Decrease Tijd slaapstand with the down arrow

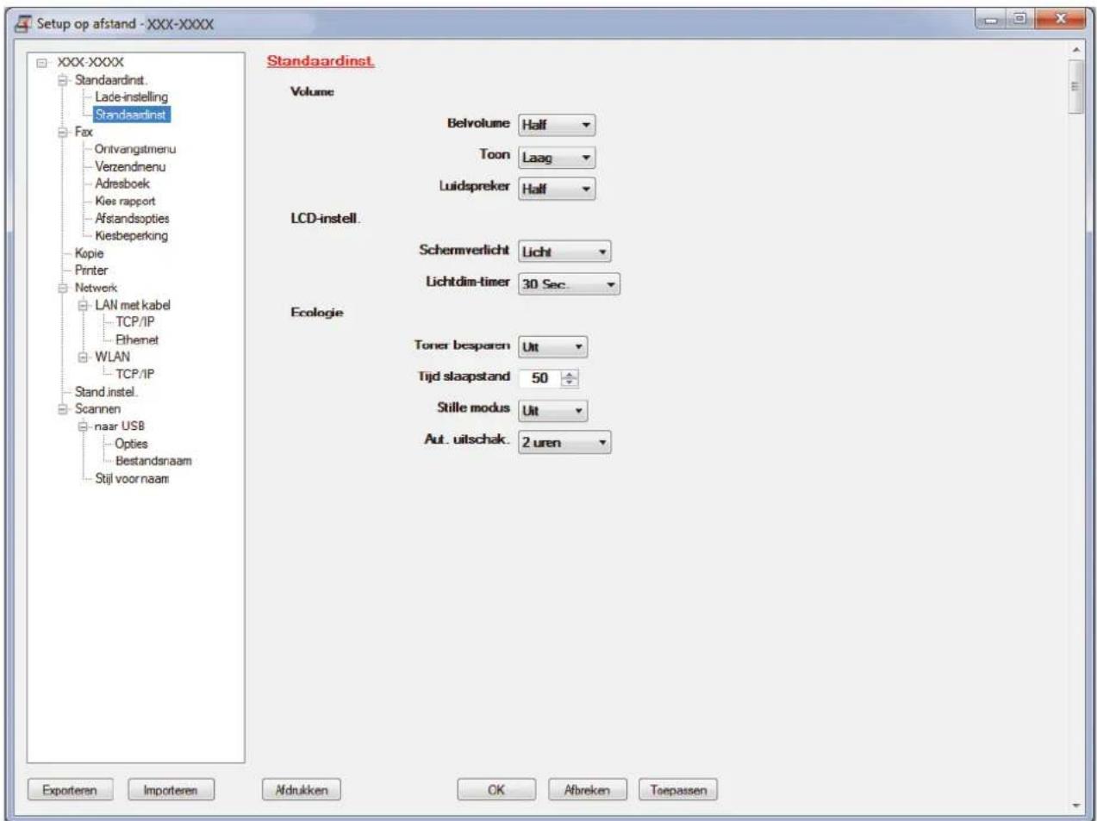[x=570, y=383]
